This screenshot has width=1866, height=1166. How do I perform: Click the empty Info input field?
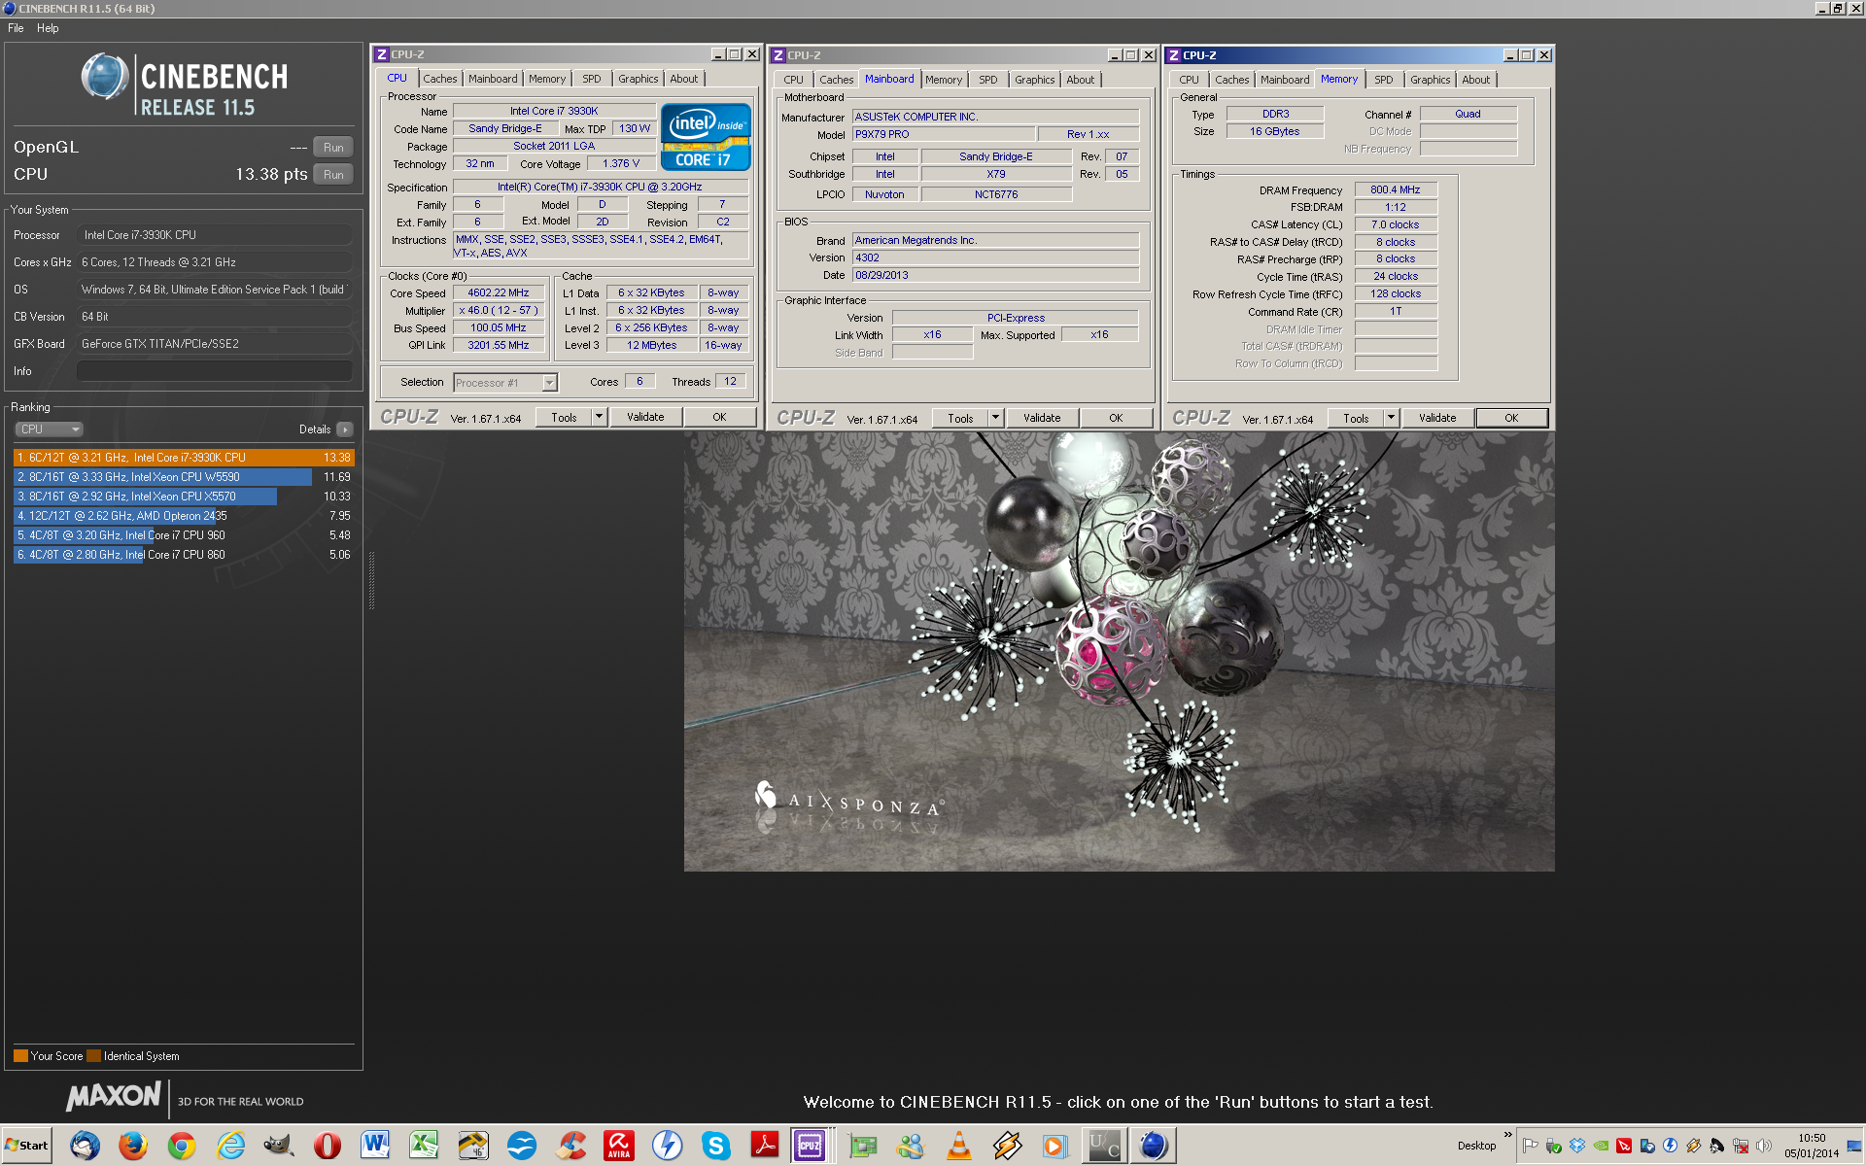215,371
